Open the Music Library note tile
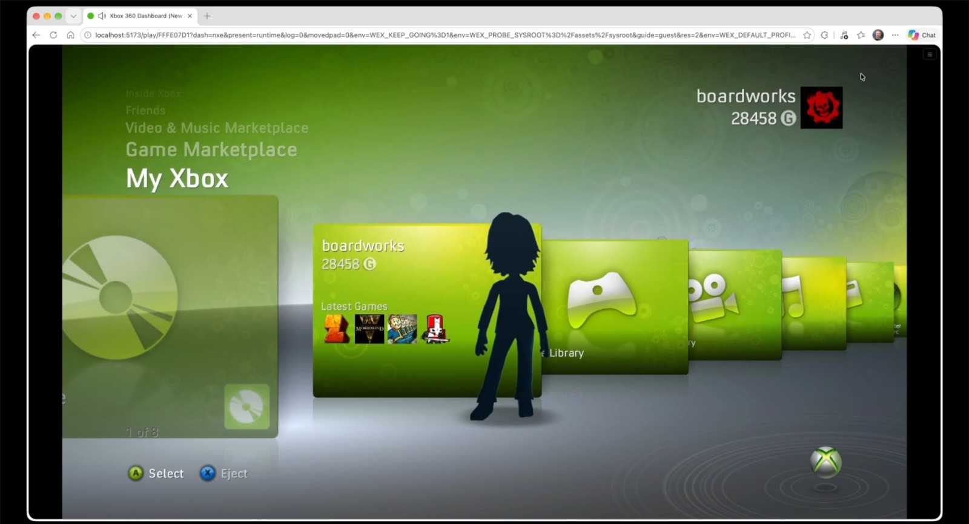This screenshot has width=969, height=524. [813, 303]
